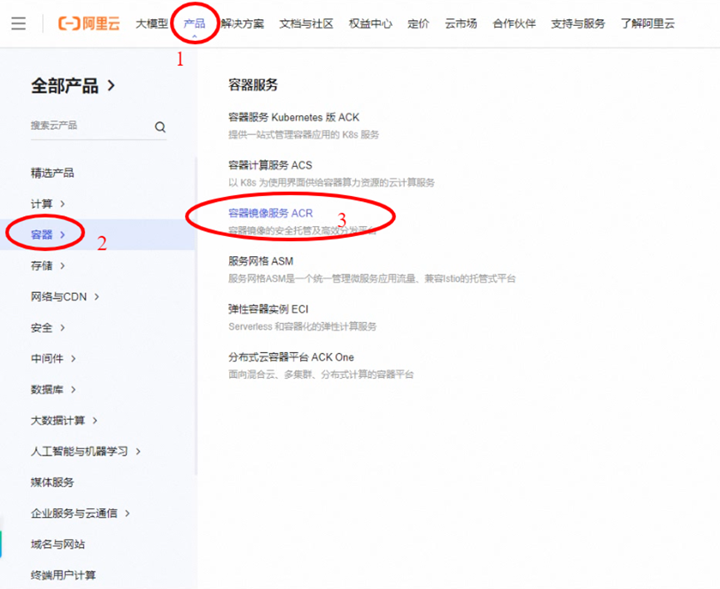Open the hamburger menu icon
Image resolution: width=720 pixels, height=589 pixels.
[x=18, y=23]
